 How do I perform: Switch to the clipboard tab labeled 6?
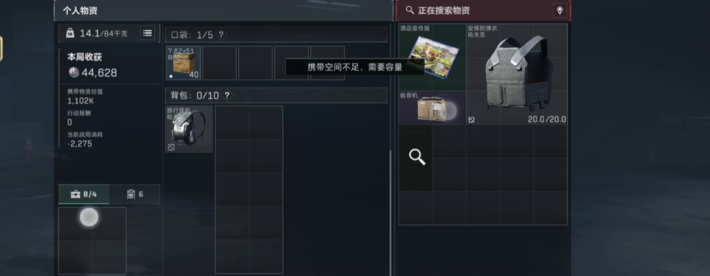click(x=135, y=194)
